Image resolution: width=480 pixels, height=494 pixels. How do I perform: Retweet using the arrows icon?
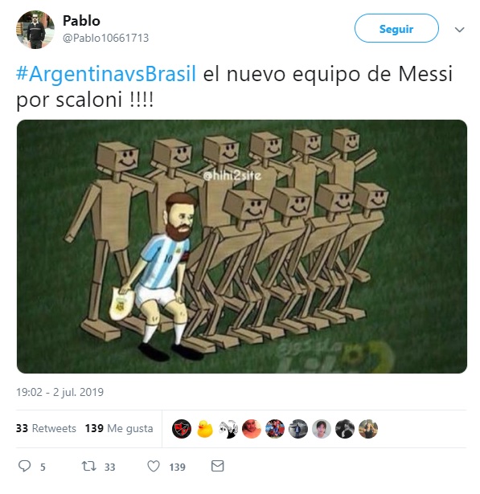pyautogui.click(x=89, y=466)
